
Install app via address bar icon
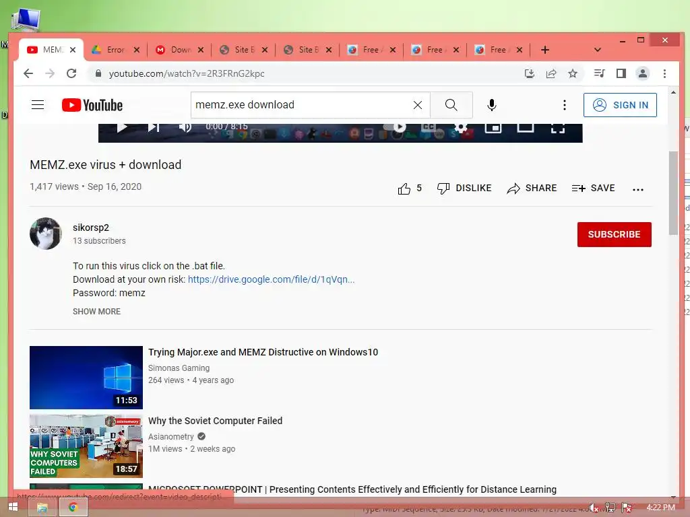point(530,73)
